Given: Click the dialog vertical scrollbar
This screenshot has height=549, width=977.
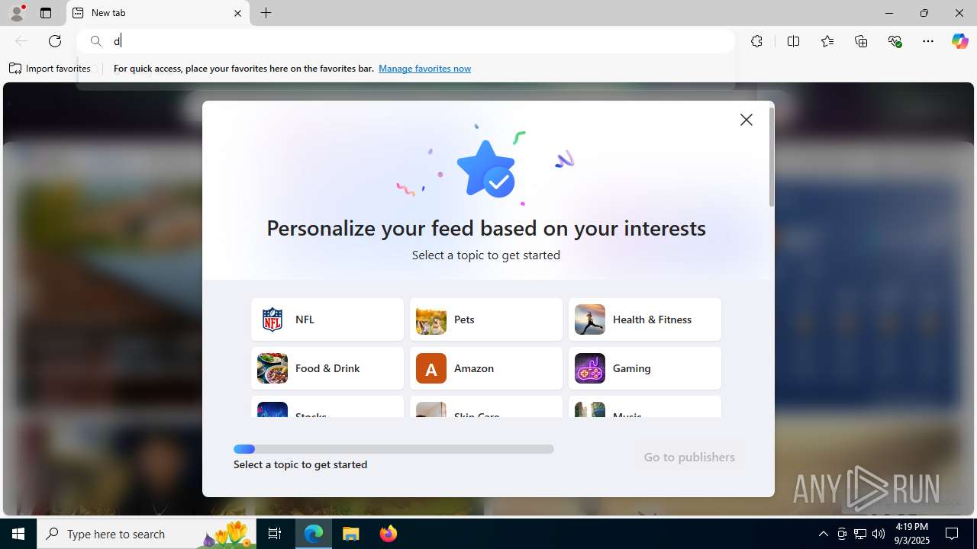Looking at the screenshot, I should [x=771, y=157].
